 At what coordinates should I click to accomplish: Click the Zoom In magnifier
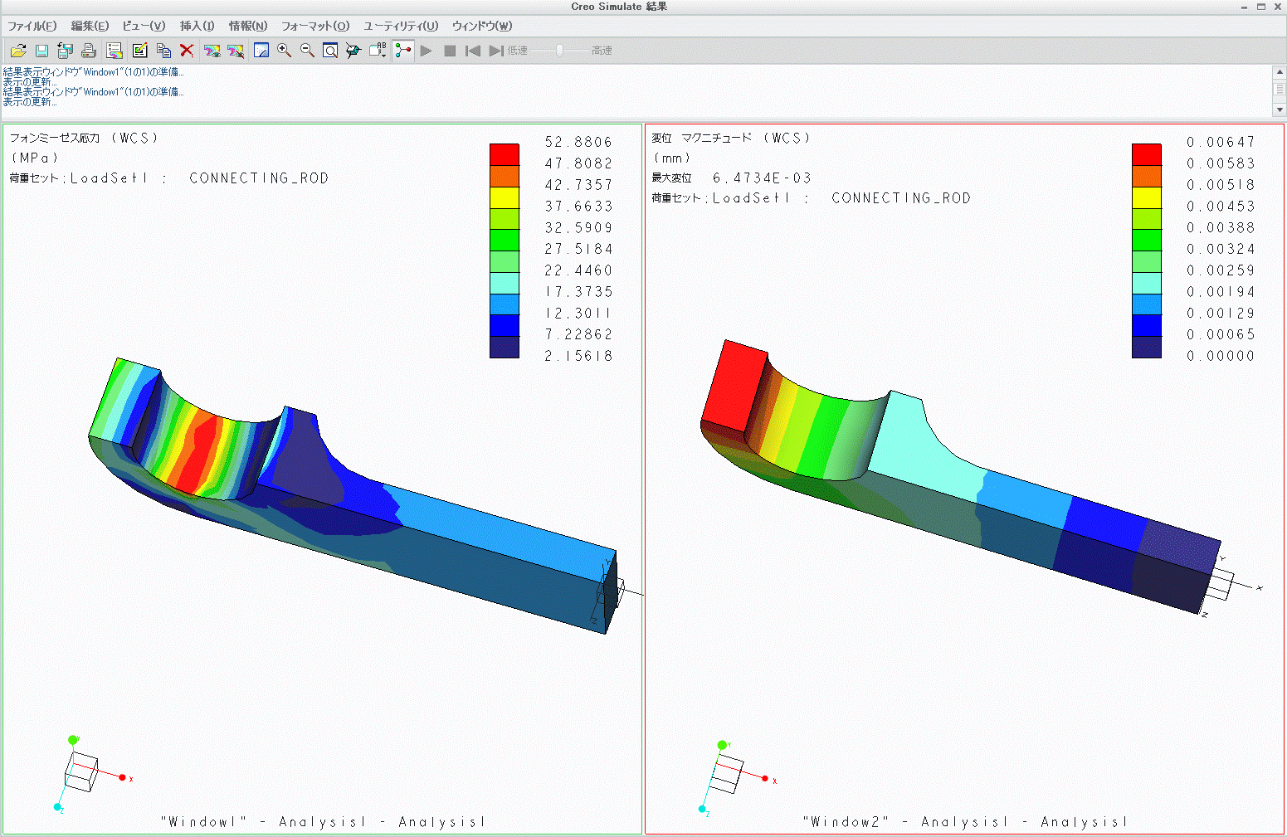[x=284, y=51]
